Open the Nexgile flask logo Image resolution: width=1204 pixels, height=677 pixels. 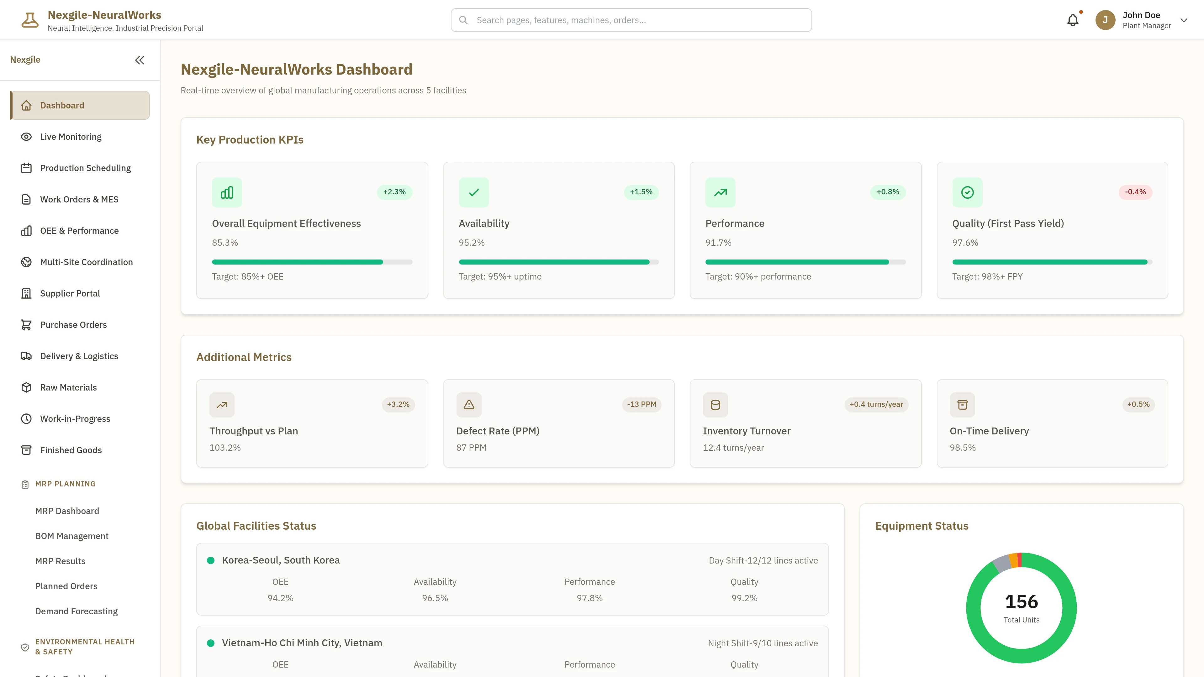[x=29, y=19]
